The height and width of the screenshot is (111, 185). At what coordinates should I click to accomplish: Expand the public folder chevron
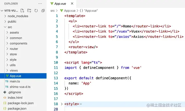5,21
